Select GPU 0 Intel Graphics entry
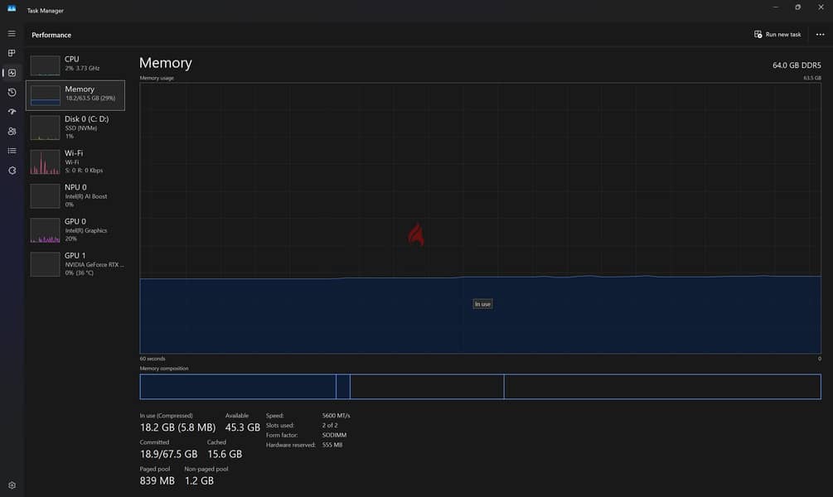Viewport: 833px width, 497px height. click(75, 230)
